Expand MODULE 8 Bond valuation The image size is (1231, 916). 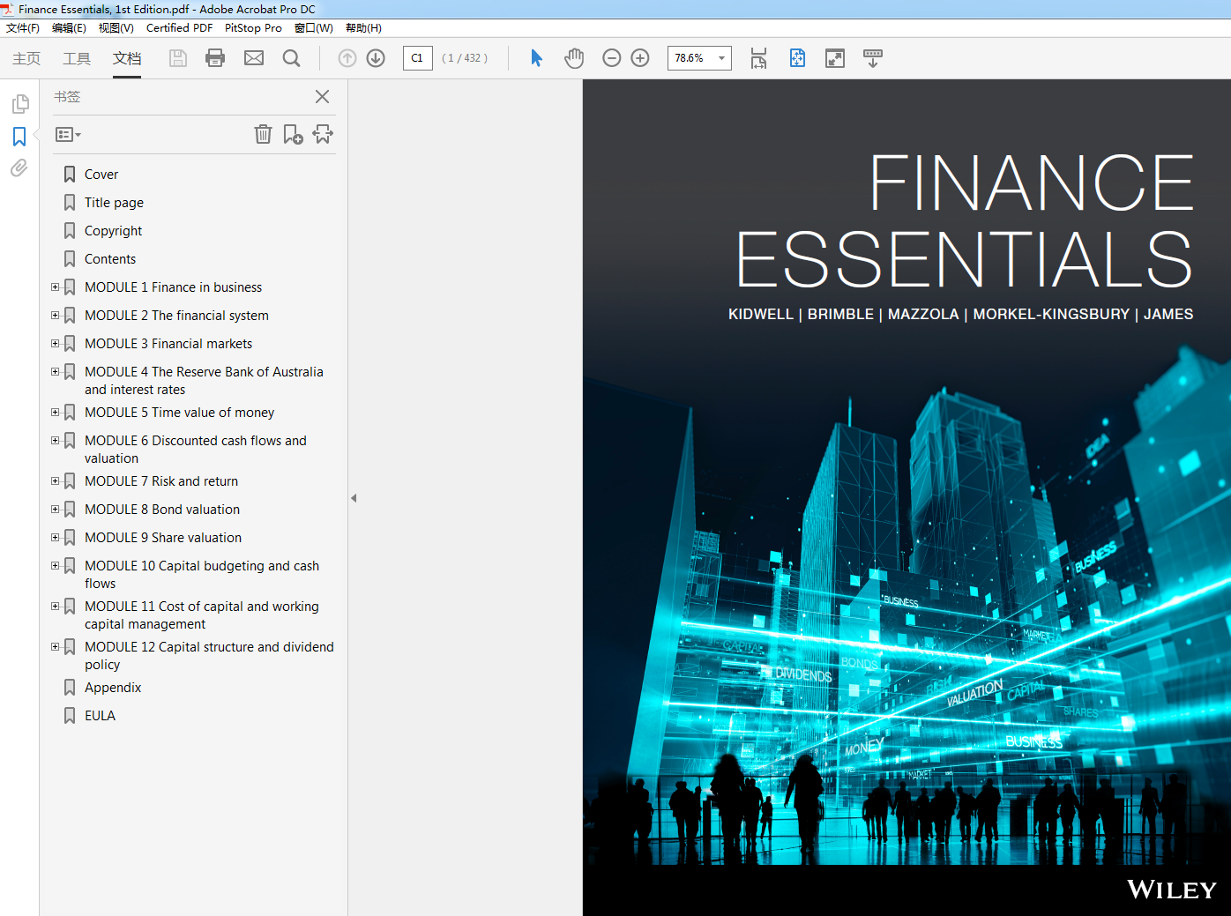point(56,510)
